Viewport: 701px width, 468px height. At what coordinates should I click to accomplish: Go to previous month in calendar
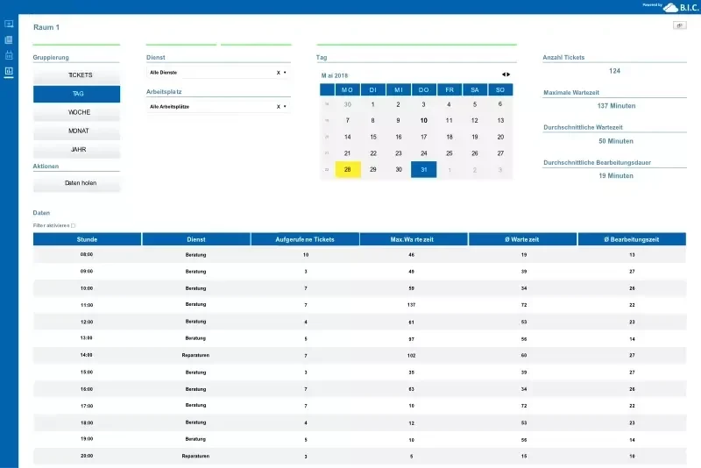503,74
